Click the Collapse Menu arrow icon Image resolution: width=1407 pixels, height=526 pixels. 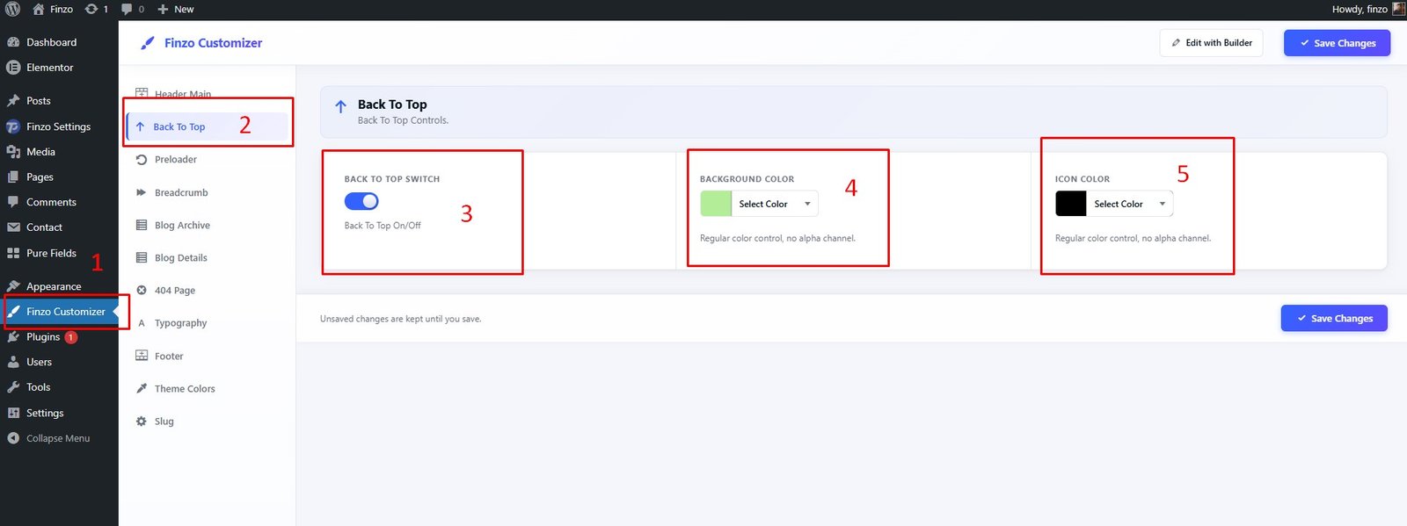pos(13,438)
